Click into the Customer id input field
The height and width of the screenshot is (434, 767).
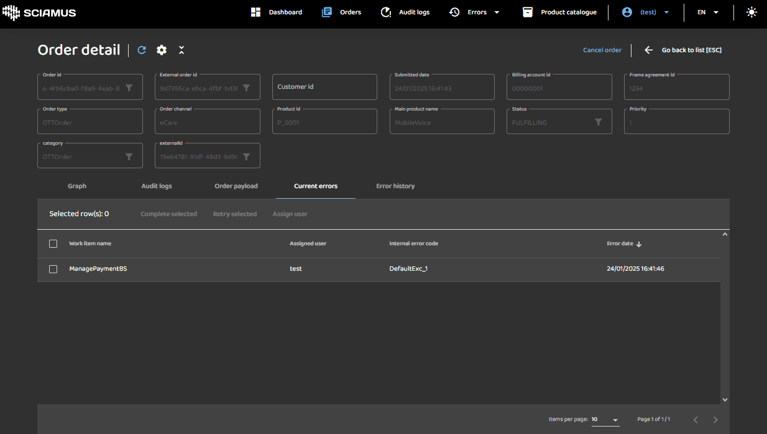coord(324,87)
